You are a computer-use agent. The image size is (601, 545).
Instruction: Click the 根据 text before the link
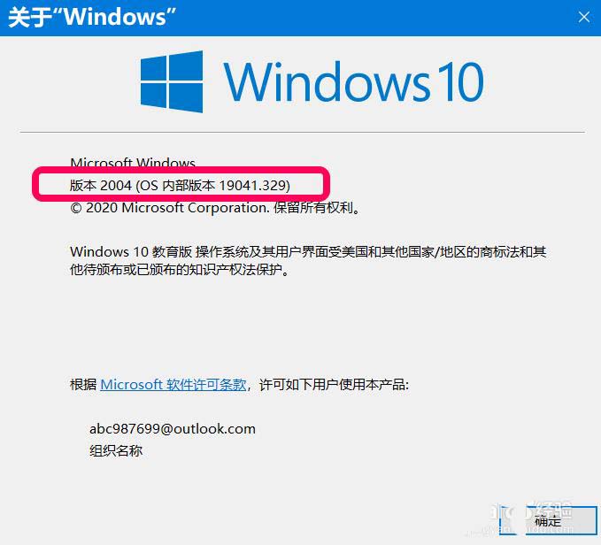click(x=83, y=385)
